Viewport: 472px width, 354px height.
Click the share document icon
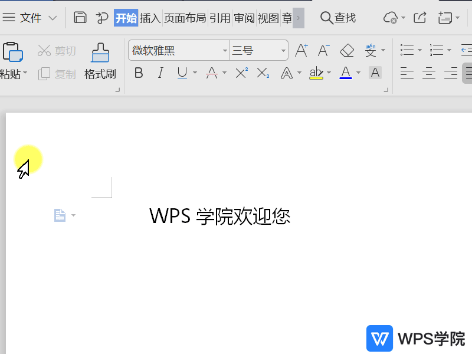point(420,18)
